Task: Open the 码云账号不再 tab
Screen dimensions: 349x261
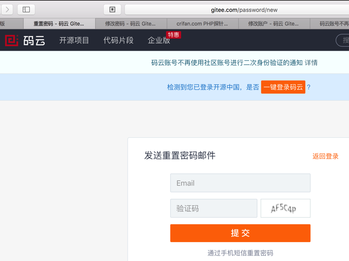Action: pyautogui.click(x=330, y=24)
